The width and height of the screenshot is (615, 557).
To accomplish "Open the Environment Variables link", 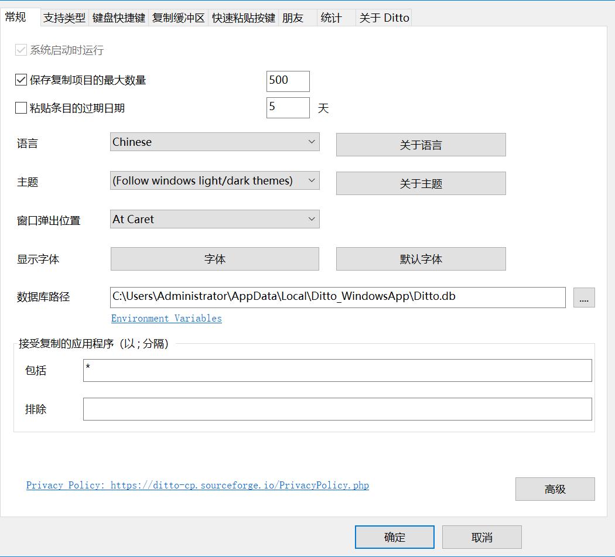I will [x=166, y=318].
